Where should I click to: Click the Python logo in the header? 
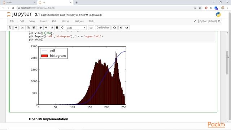pos(218,14)
